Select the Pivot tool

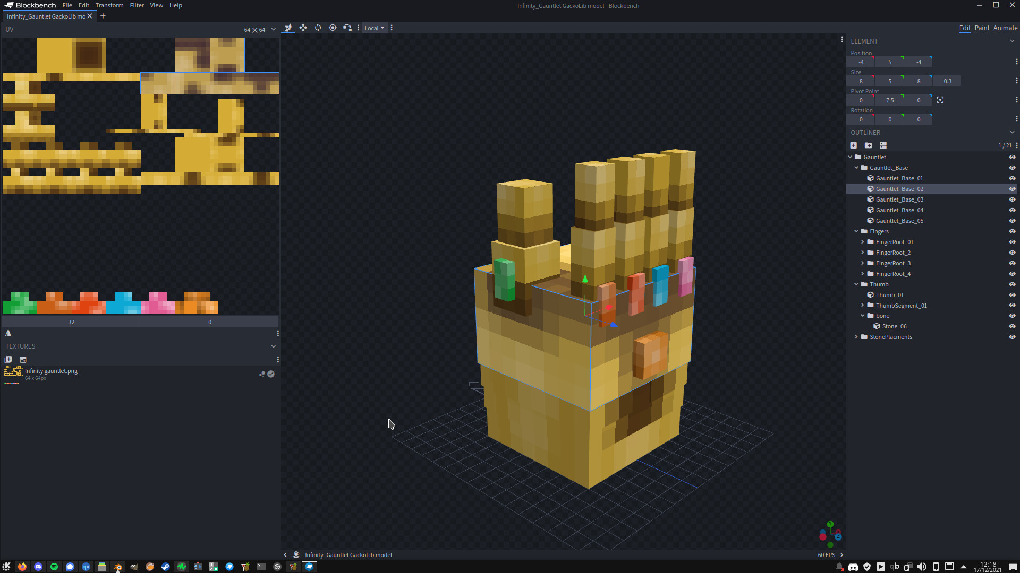(x=333, y=28)
